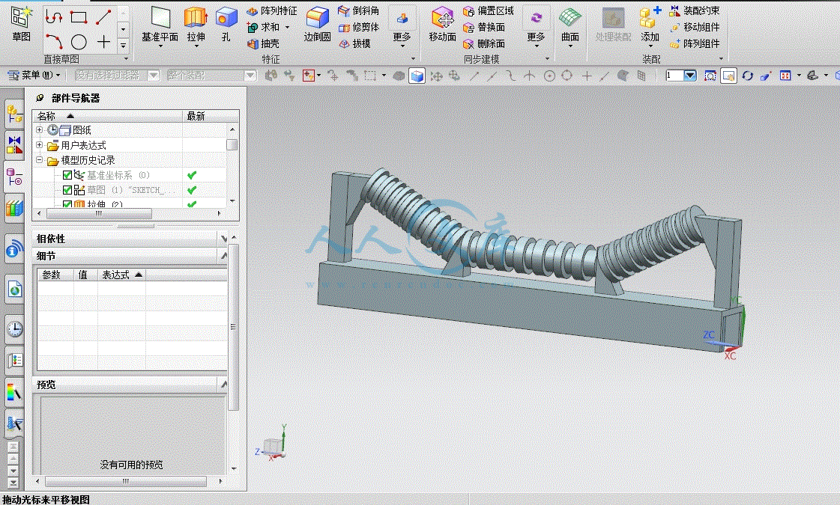Viewport: 840px width, 505px height.
Task: Toggle the highlighted hand-window toolbar button
Action: tap(728, 76)
